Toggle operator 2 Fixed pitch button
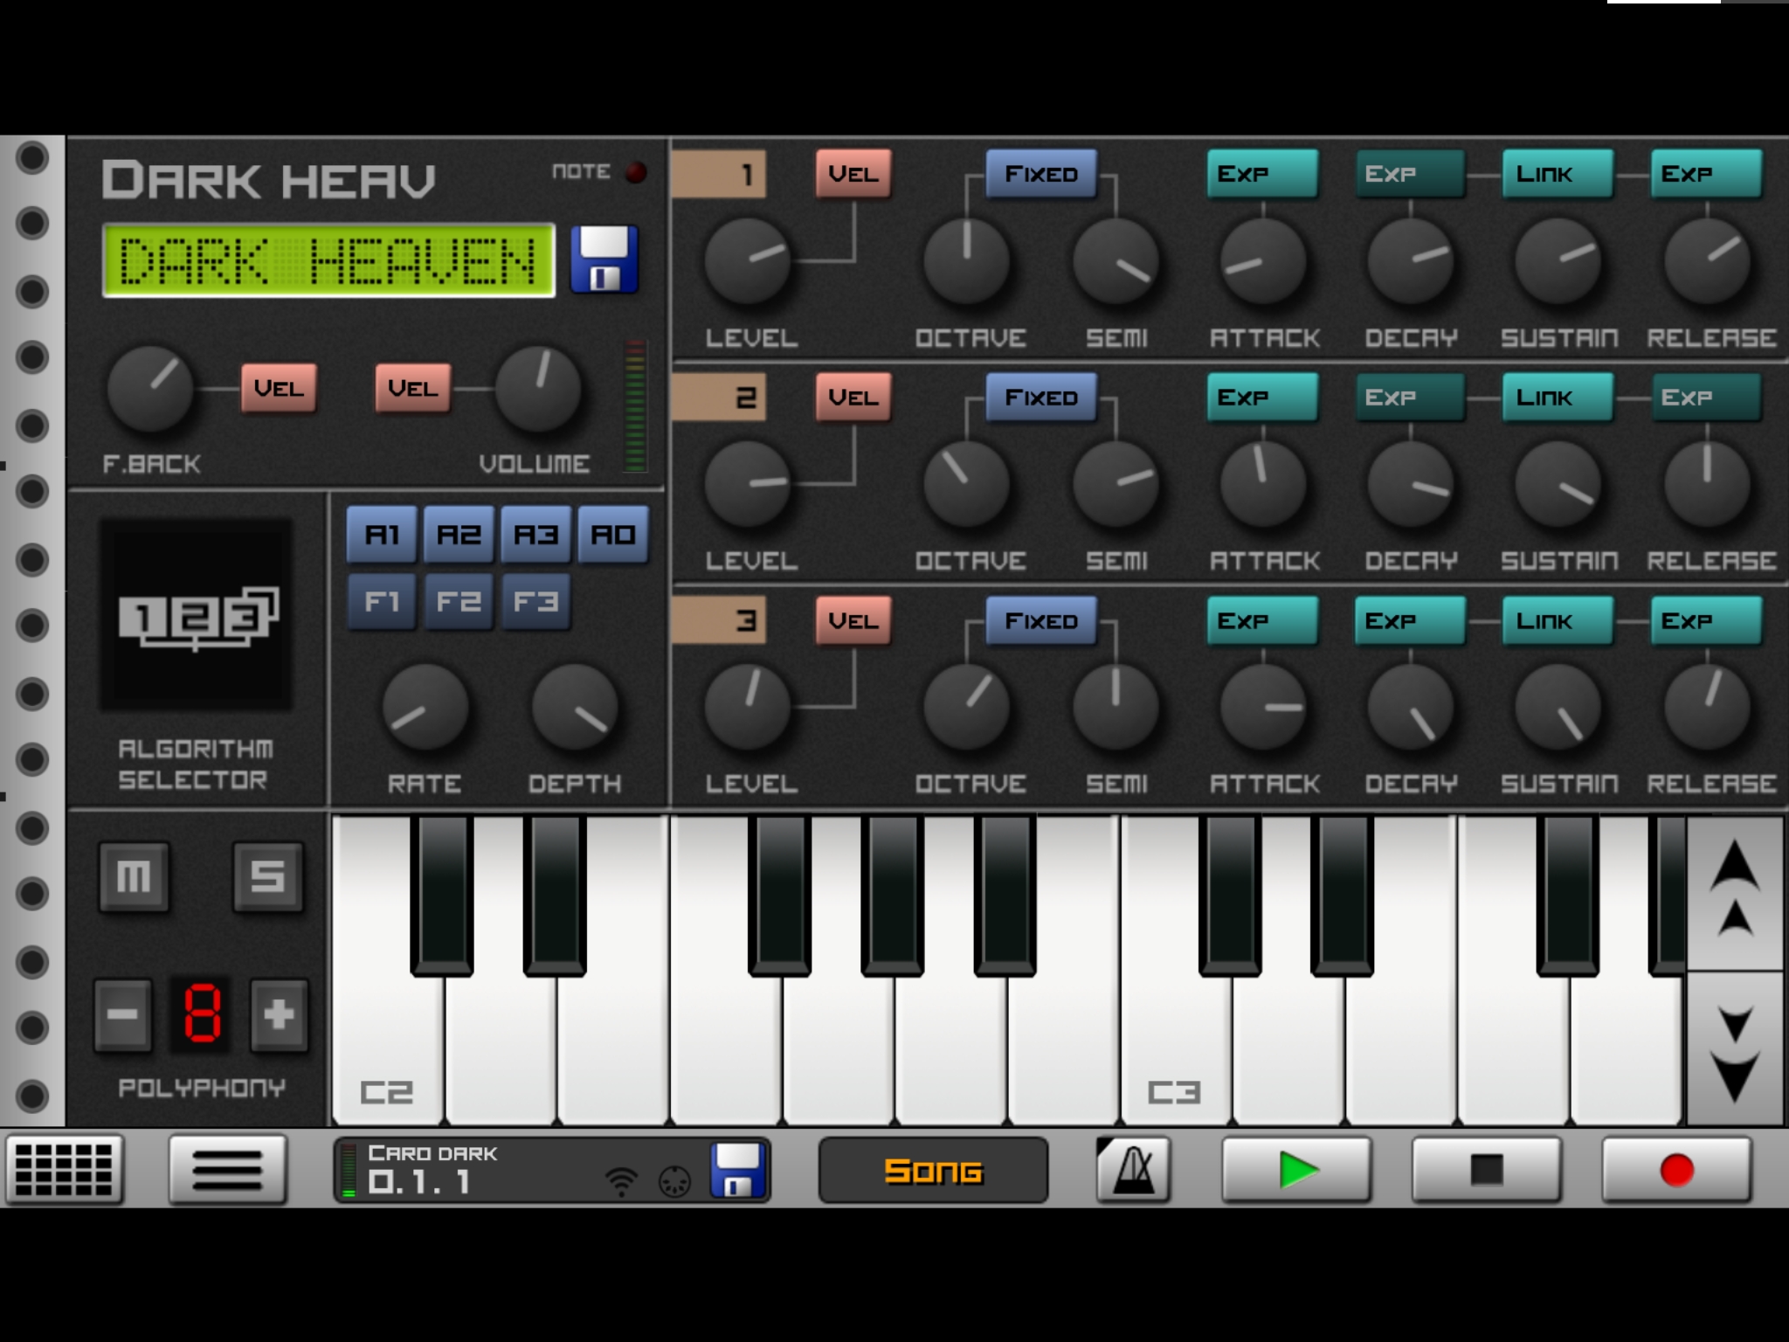The width and height of the screenshot is (1789, 1342). (1040, 398)
